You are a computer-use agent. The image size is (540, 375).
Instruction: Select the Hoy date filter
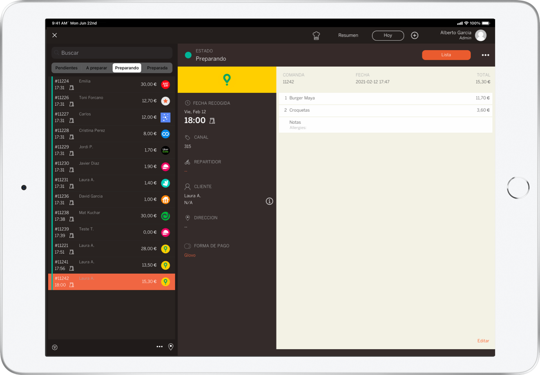click(388, 36)
